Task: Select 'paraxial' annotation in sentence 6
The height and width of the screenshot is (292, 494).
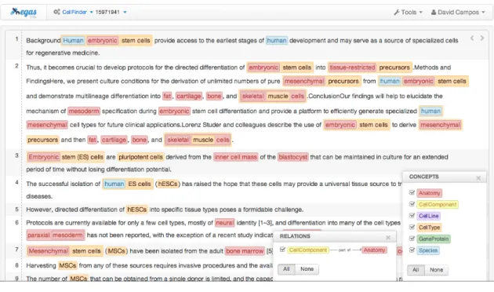Action: pos(38,235)
